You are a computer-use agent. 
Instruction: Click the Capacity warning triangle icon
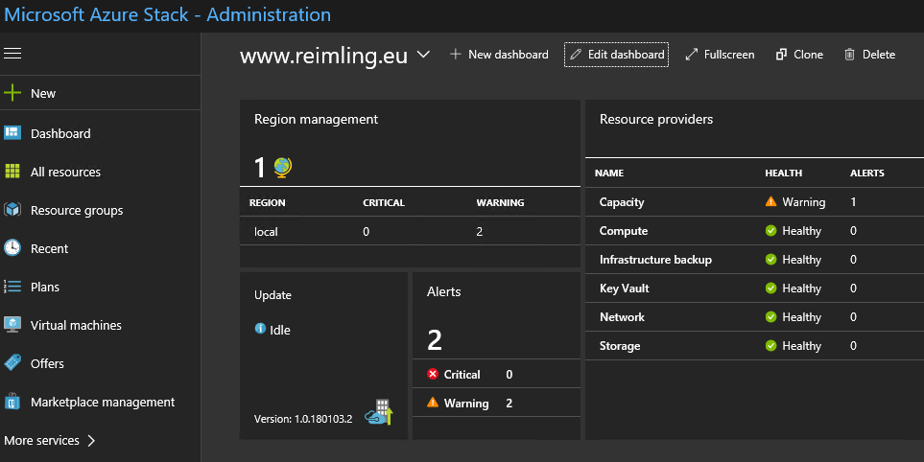click(x=770, y=201)
